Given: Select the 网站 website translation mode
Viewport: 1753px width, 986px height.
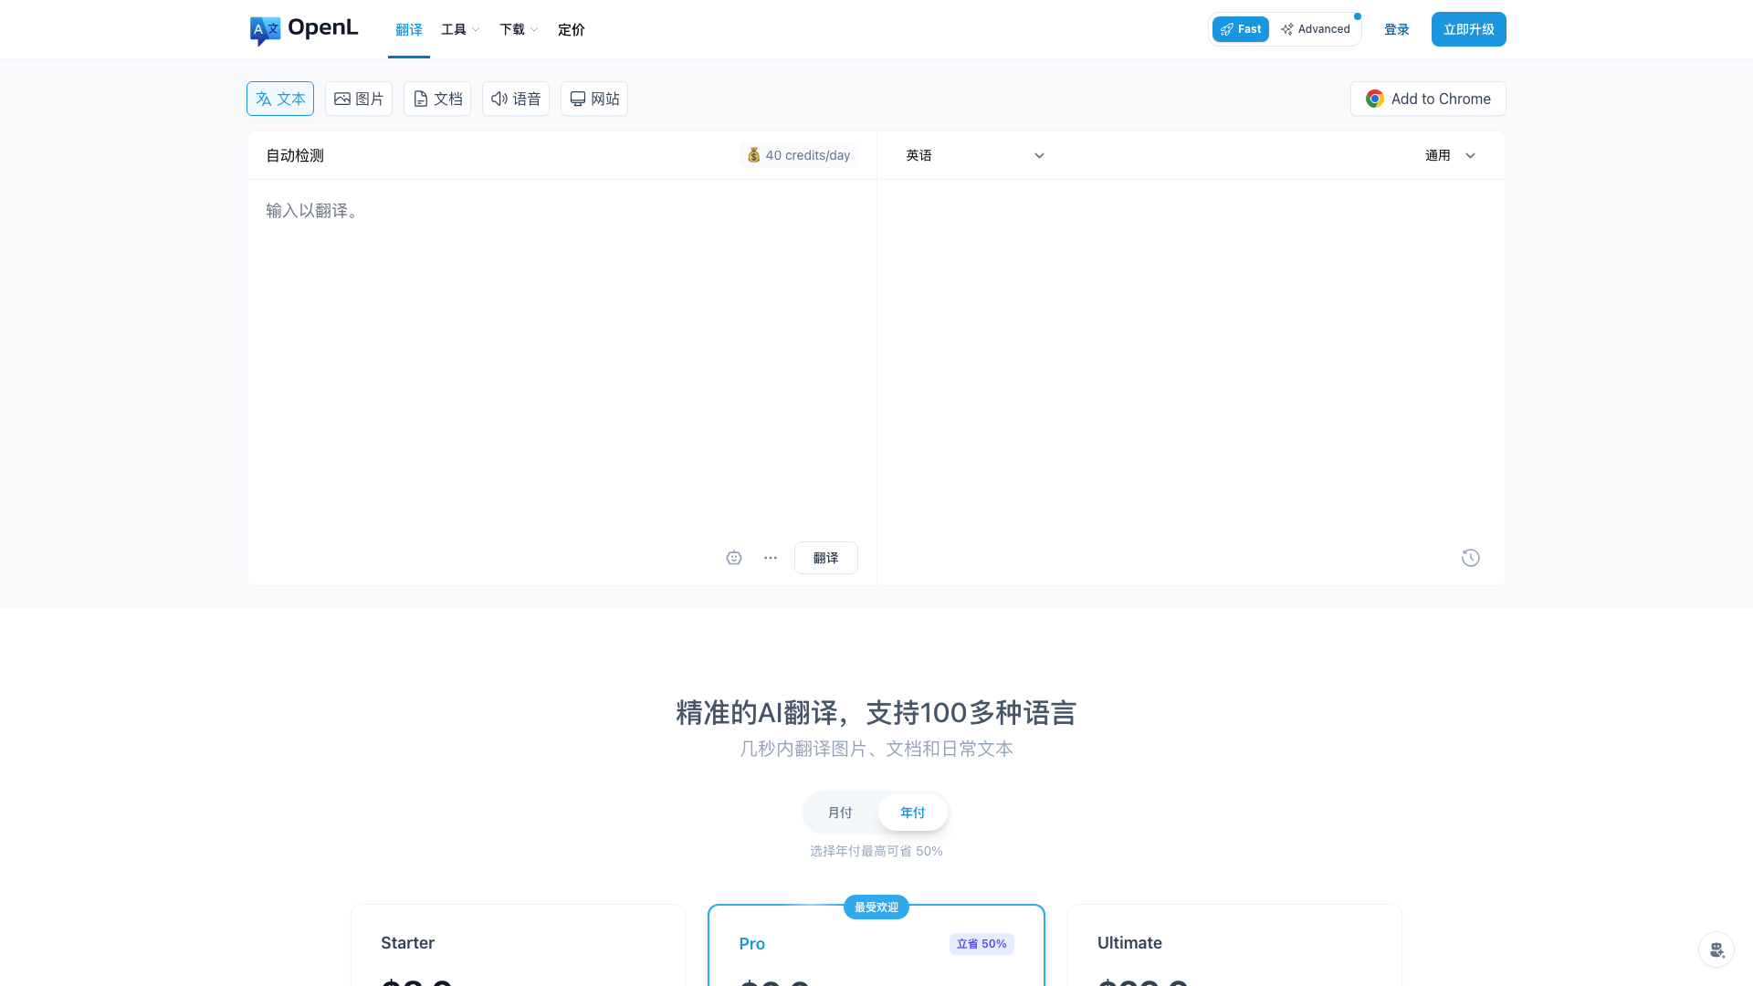Looking at the screenshot, I should 594,99.
